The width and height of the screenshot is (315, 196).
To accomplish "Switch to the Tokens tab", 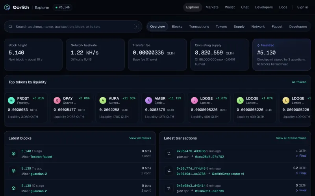I will (x=221, y=27).
